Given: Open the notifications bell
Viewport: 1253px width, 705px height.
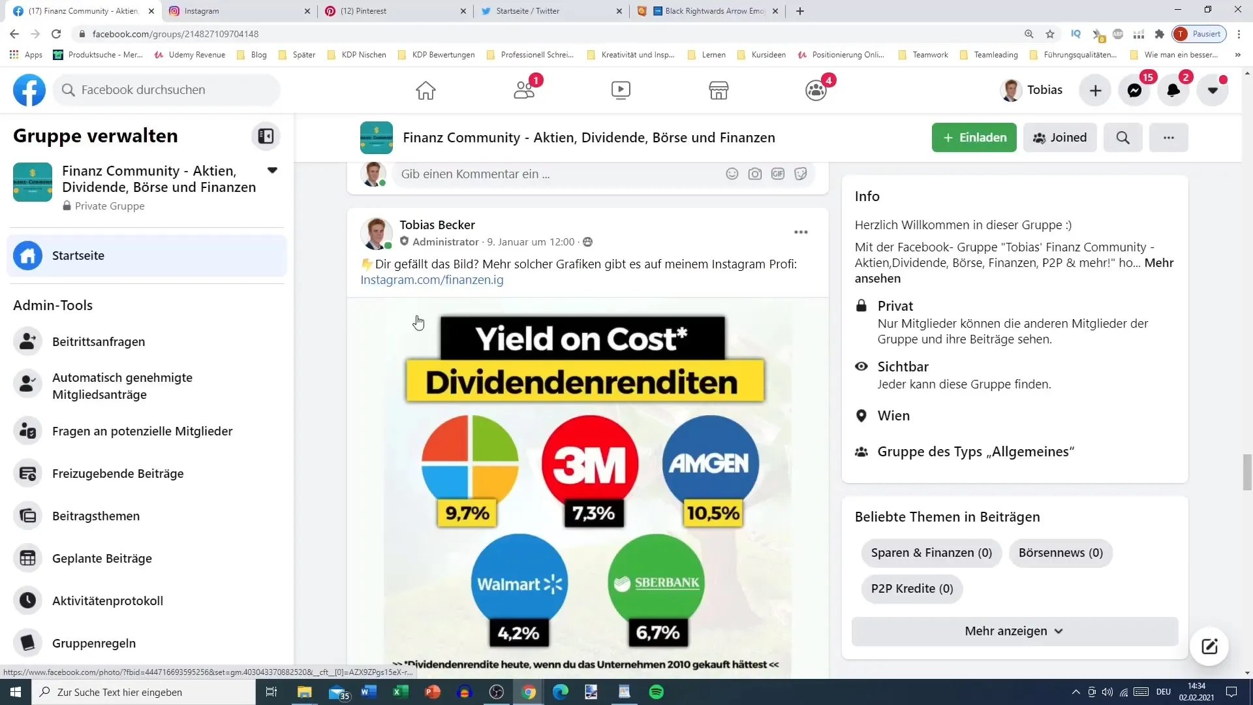Looking at the screenshot, I should (1173, 90).
